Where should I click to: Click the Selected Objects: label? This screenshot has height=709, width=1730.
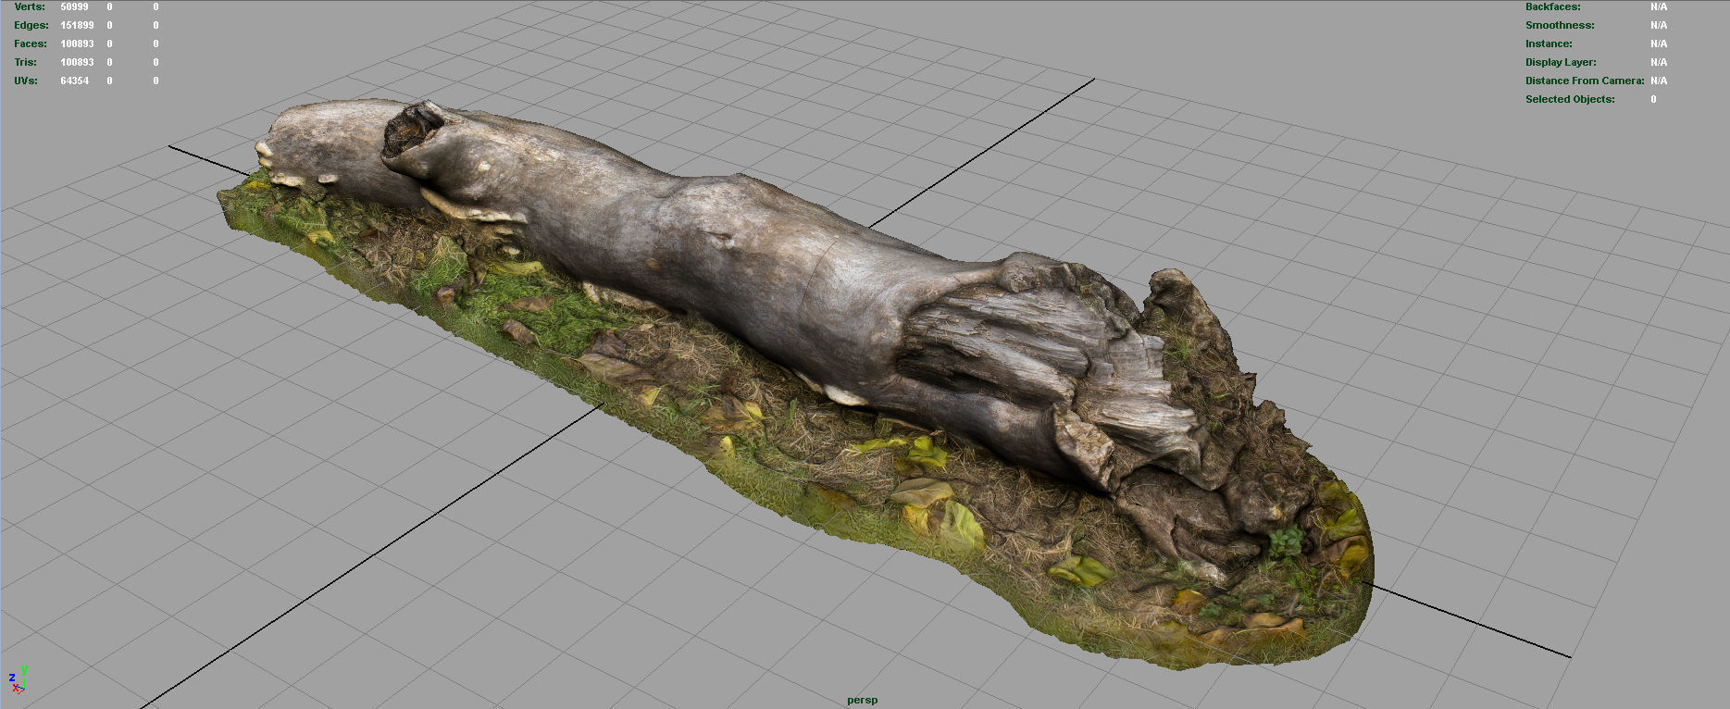tap(1570, 99)
